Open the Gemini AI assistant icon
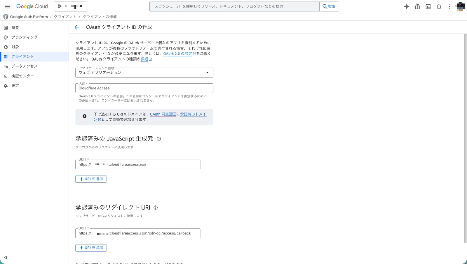The image size is (467, 264). coord(406,6)
